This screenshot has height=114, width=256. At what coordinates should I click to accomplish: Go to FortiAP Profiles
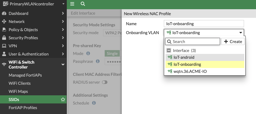[23, 108]
